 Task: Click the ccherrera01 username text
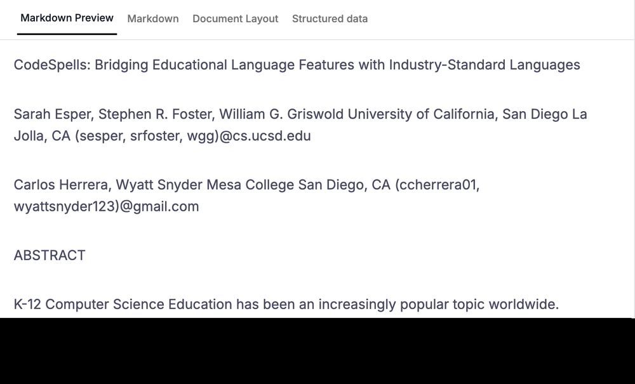[438, 185]
